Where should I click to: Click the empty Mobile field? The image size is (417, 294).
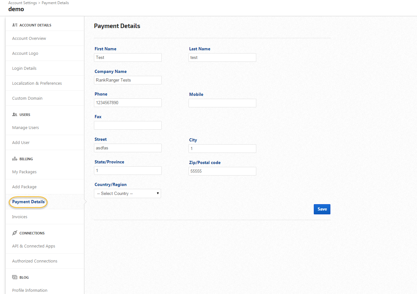[222, 103]
